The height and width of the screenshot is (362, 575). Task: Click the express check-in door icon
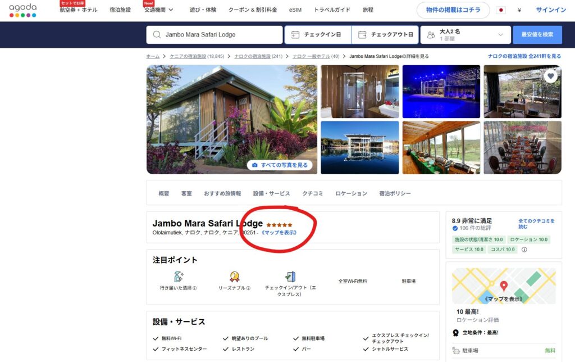point(290,276)
